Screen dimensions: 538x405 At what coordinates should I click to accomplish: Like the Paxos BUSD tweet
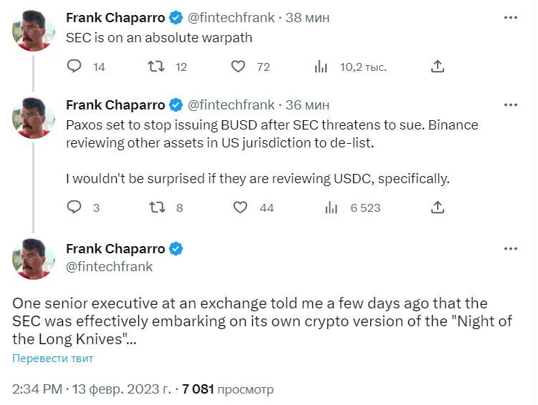click(241, 208)
